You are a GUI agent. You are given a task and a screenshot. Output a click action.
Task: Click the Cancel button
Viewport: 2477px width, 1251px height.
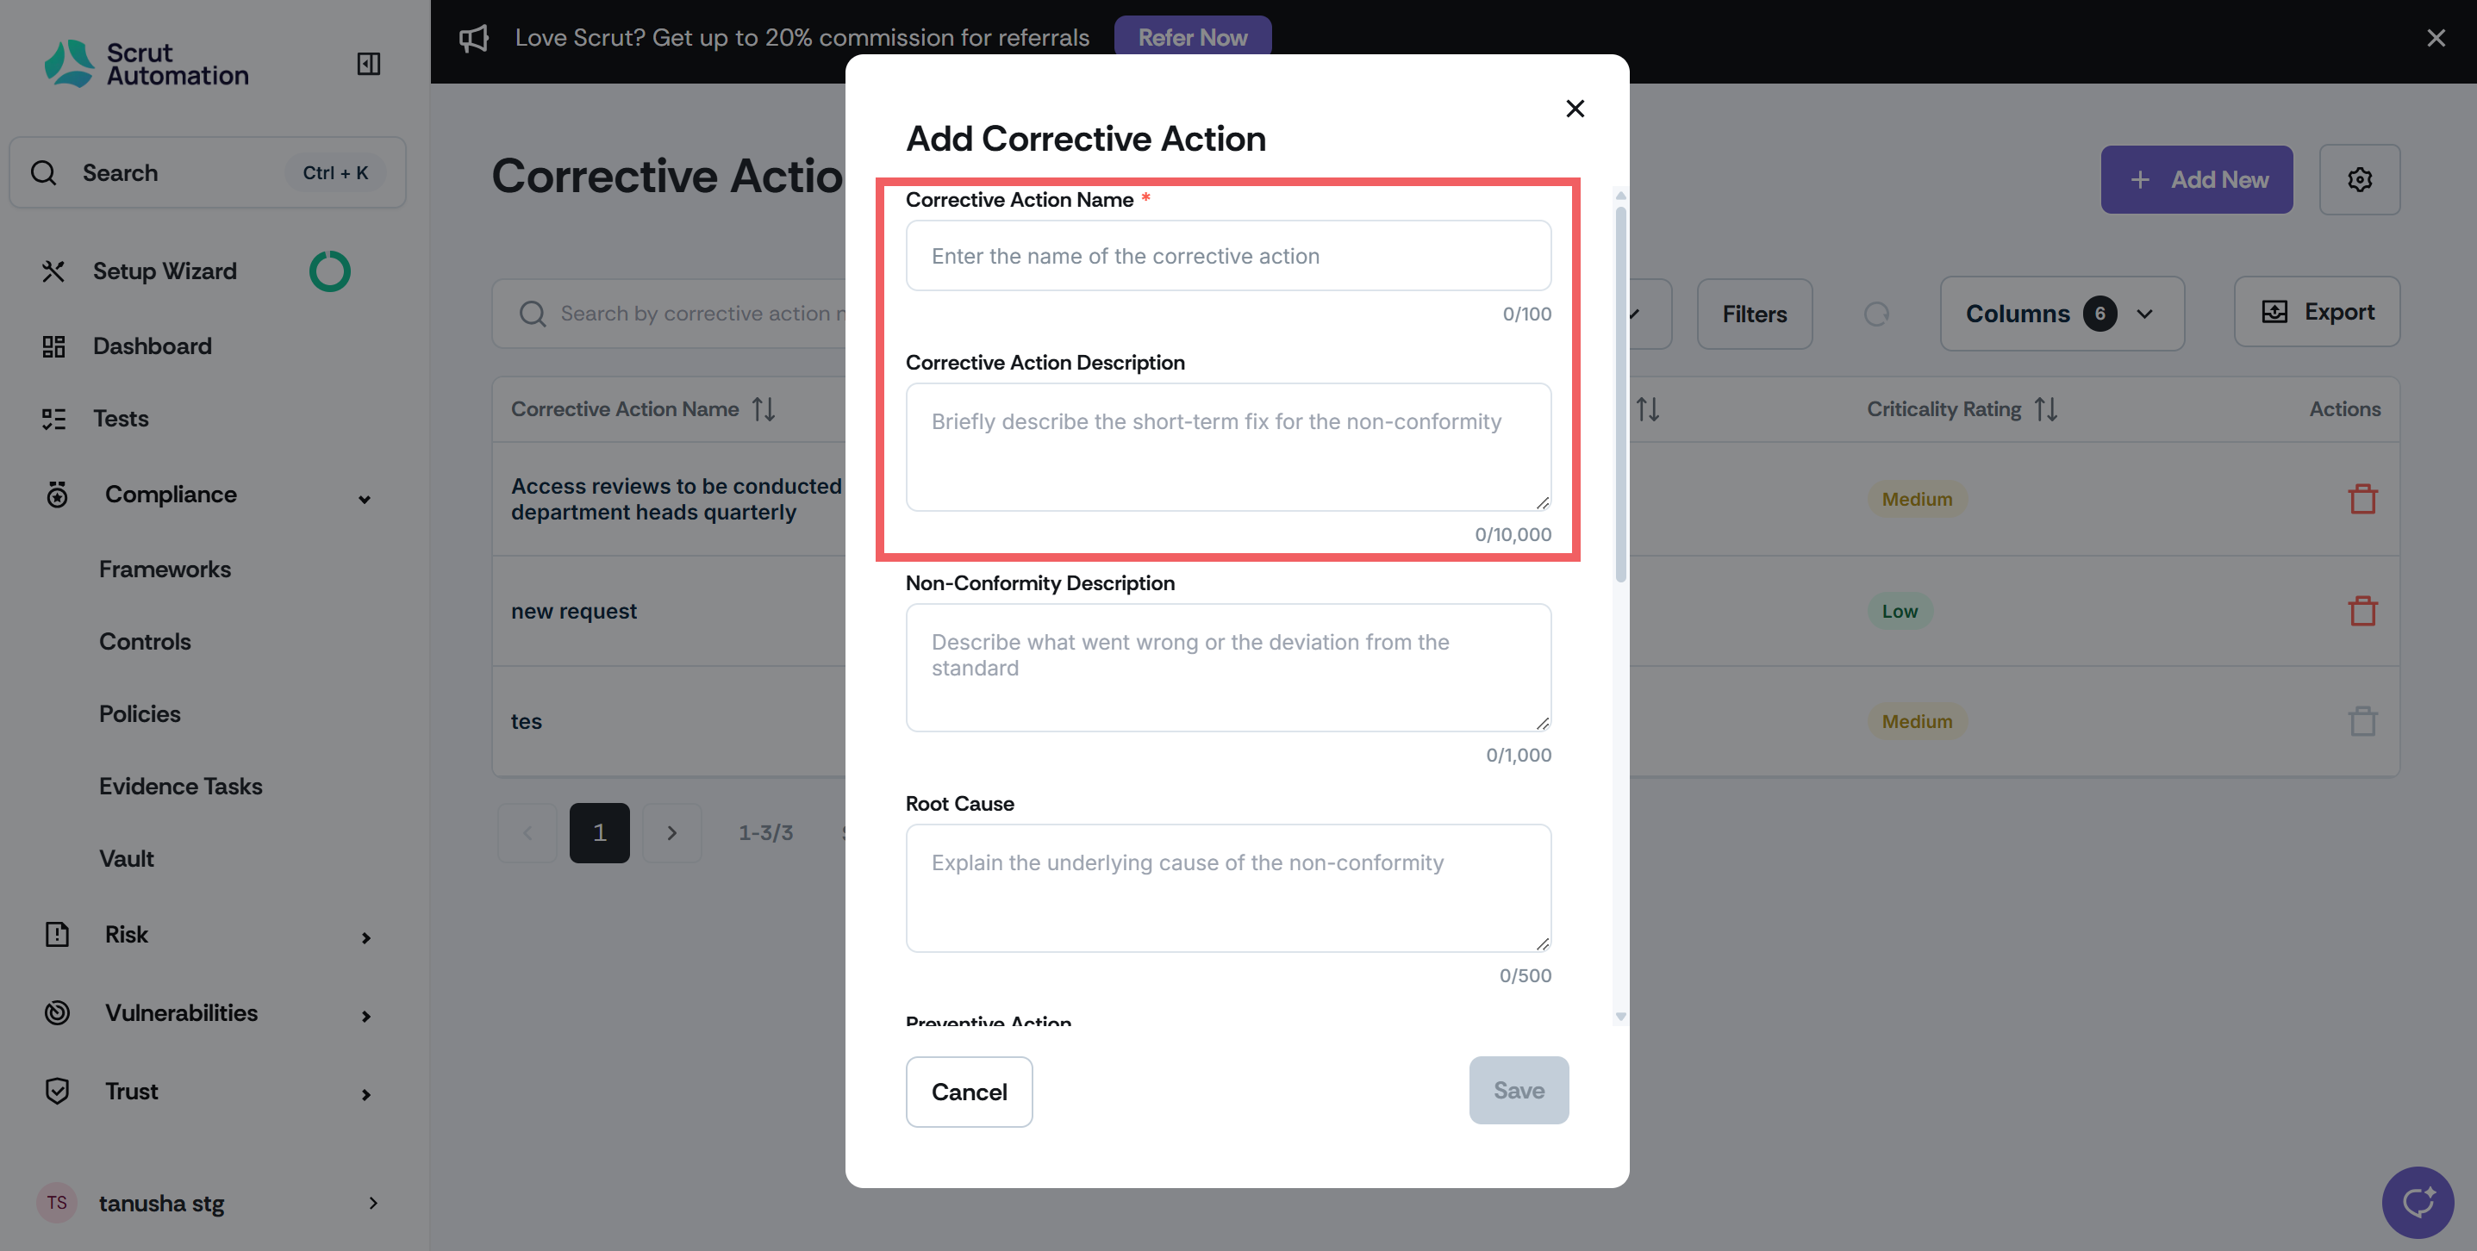point(968,1092)
